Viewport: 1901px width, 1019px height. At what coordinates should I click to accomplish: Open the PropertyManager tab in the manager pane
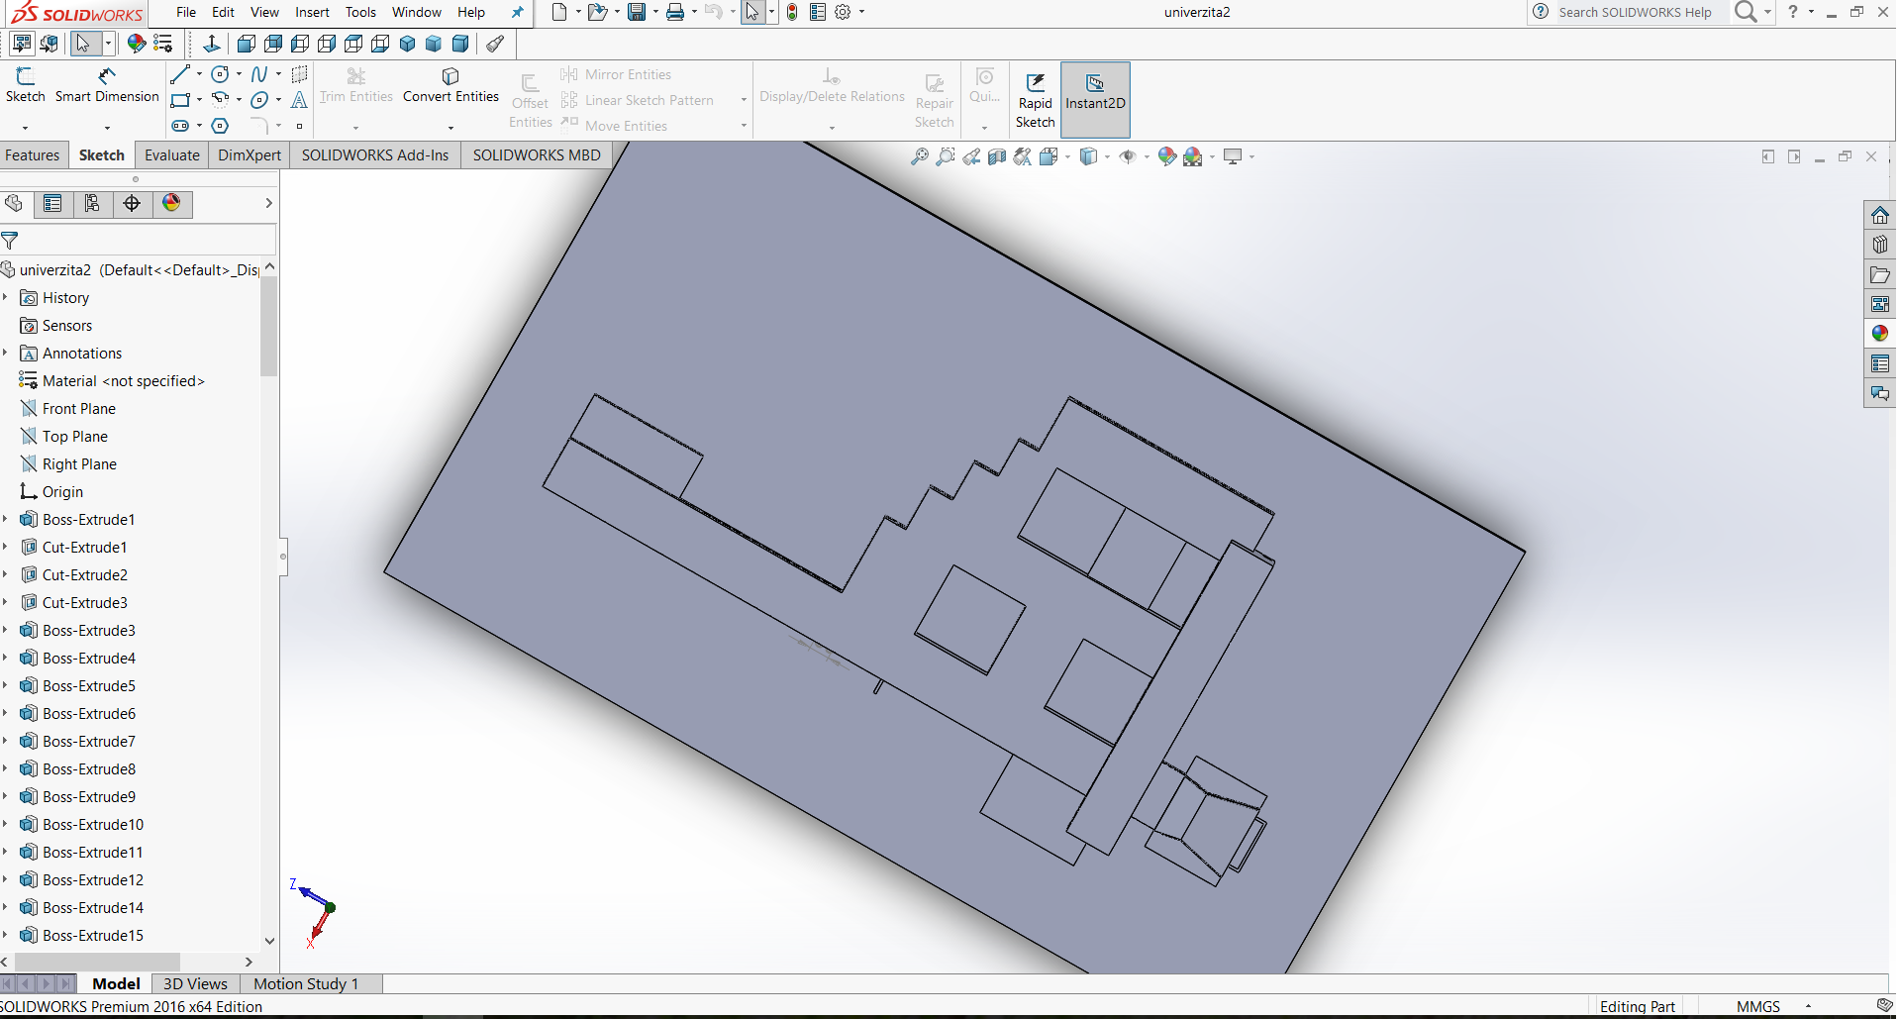coord(52,203)
